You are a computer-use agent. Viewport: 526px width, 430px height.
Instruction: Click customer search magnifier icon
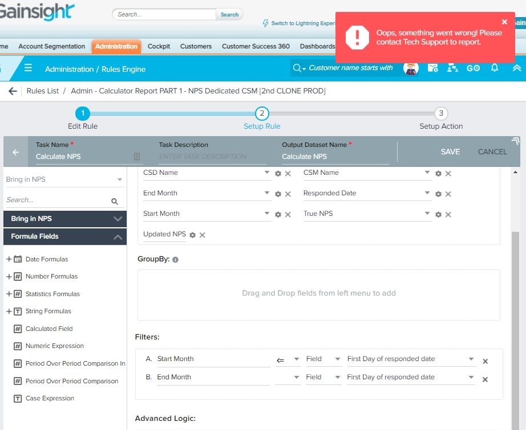pos(297,68)
